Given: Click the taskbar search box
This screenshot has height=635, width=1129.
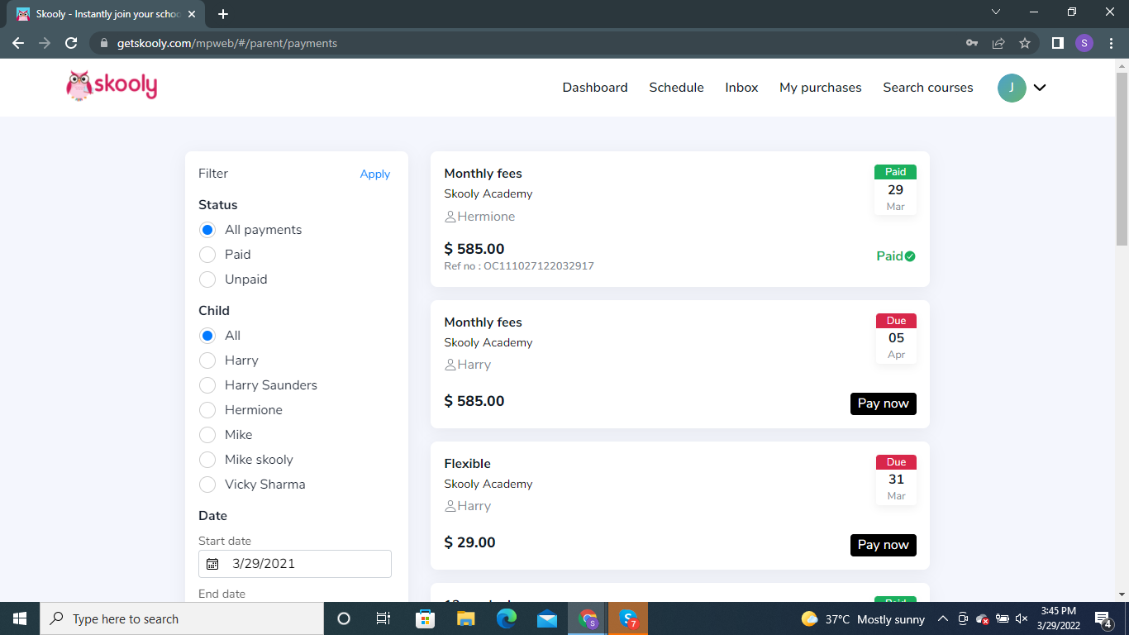Looking at the screenshot, I should coord(181,618).
